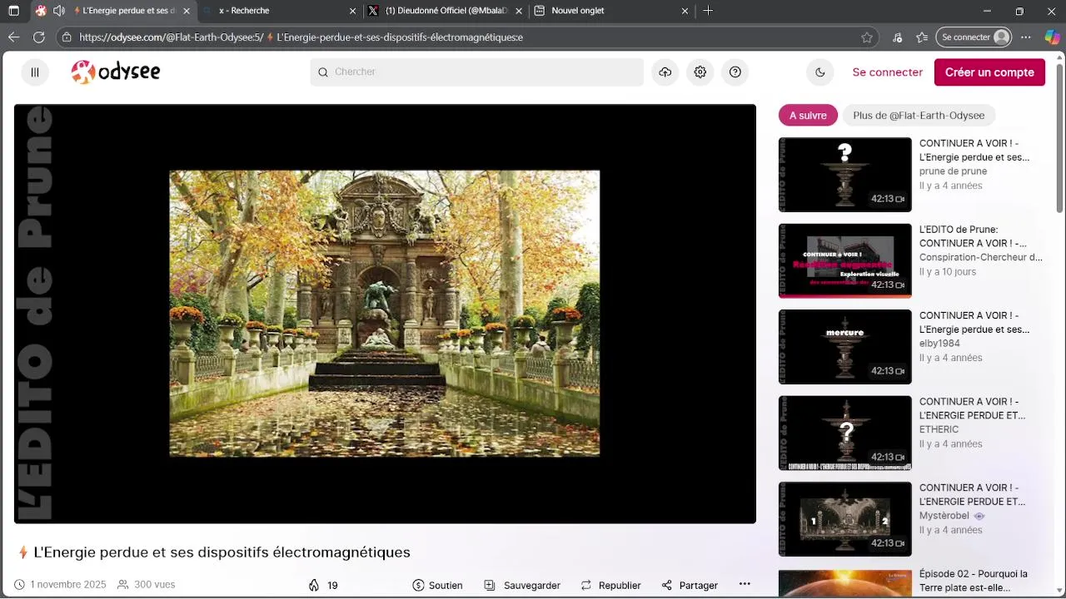Open 'Épisode 02 - Pourquoi la Terre plate' title
This screenshot has width=1066, height=599.
[973, 581]
